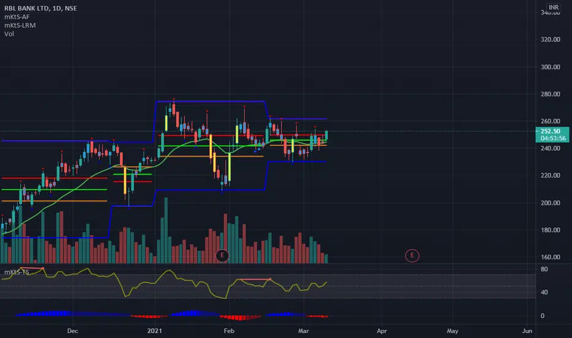Select the mKtS-TS indicator label
572x338 pixels.
point(17,272)
